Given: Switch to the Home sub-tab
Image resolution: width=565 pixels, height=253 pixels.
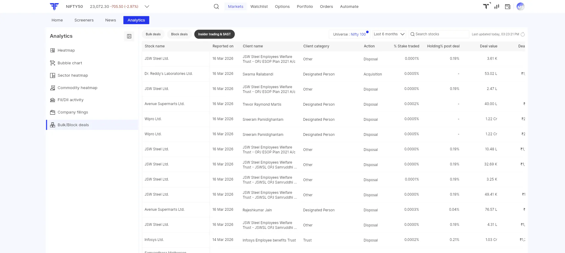Looking at the screenshot, I should pyautogui.click(x=57, y=20).
